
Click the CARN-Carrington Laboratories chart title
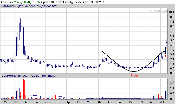[x=29, y=6]
